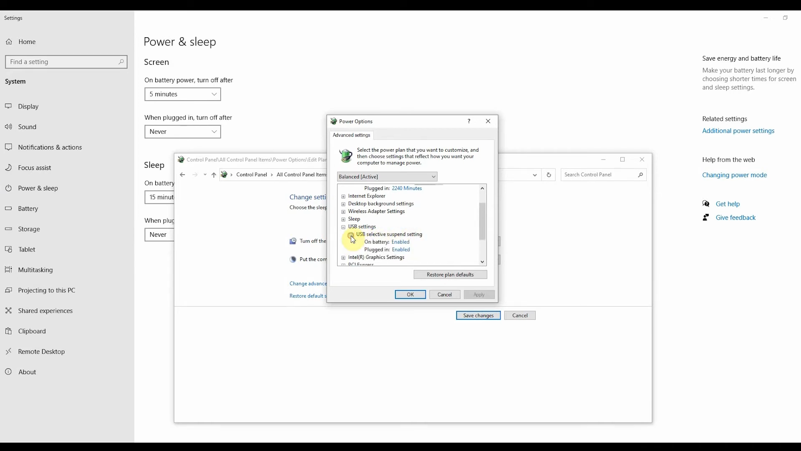Change the On battery Enabled setting

coord(400,242)
